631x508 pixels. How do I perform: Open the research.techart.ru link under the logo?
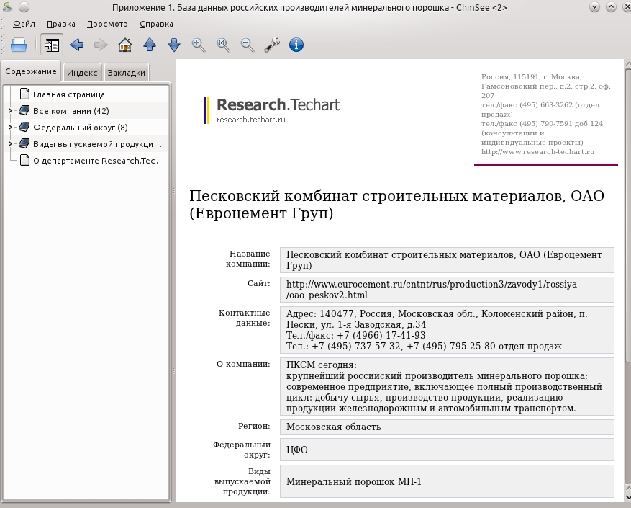tap(250, 120)
